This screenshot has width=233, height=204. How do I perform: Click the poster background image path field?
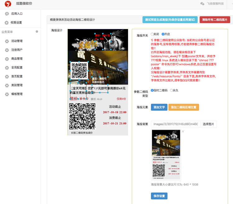tap(176, 124)
